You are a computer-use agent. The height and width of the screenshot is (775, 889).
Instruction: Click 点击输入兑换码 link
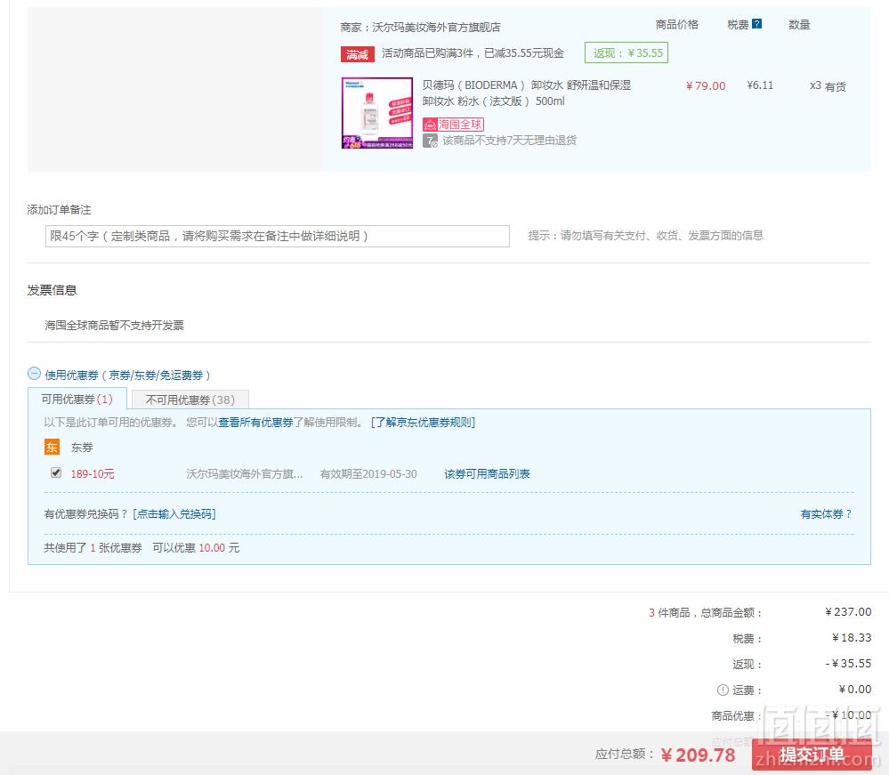174,514
